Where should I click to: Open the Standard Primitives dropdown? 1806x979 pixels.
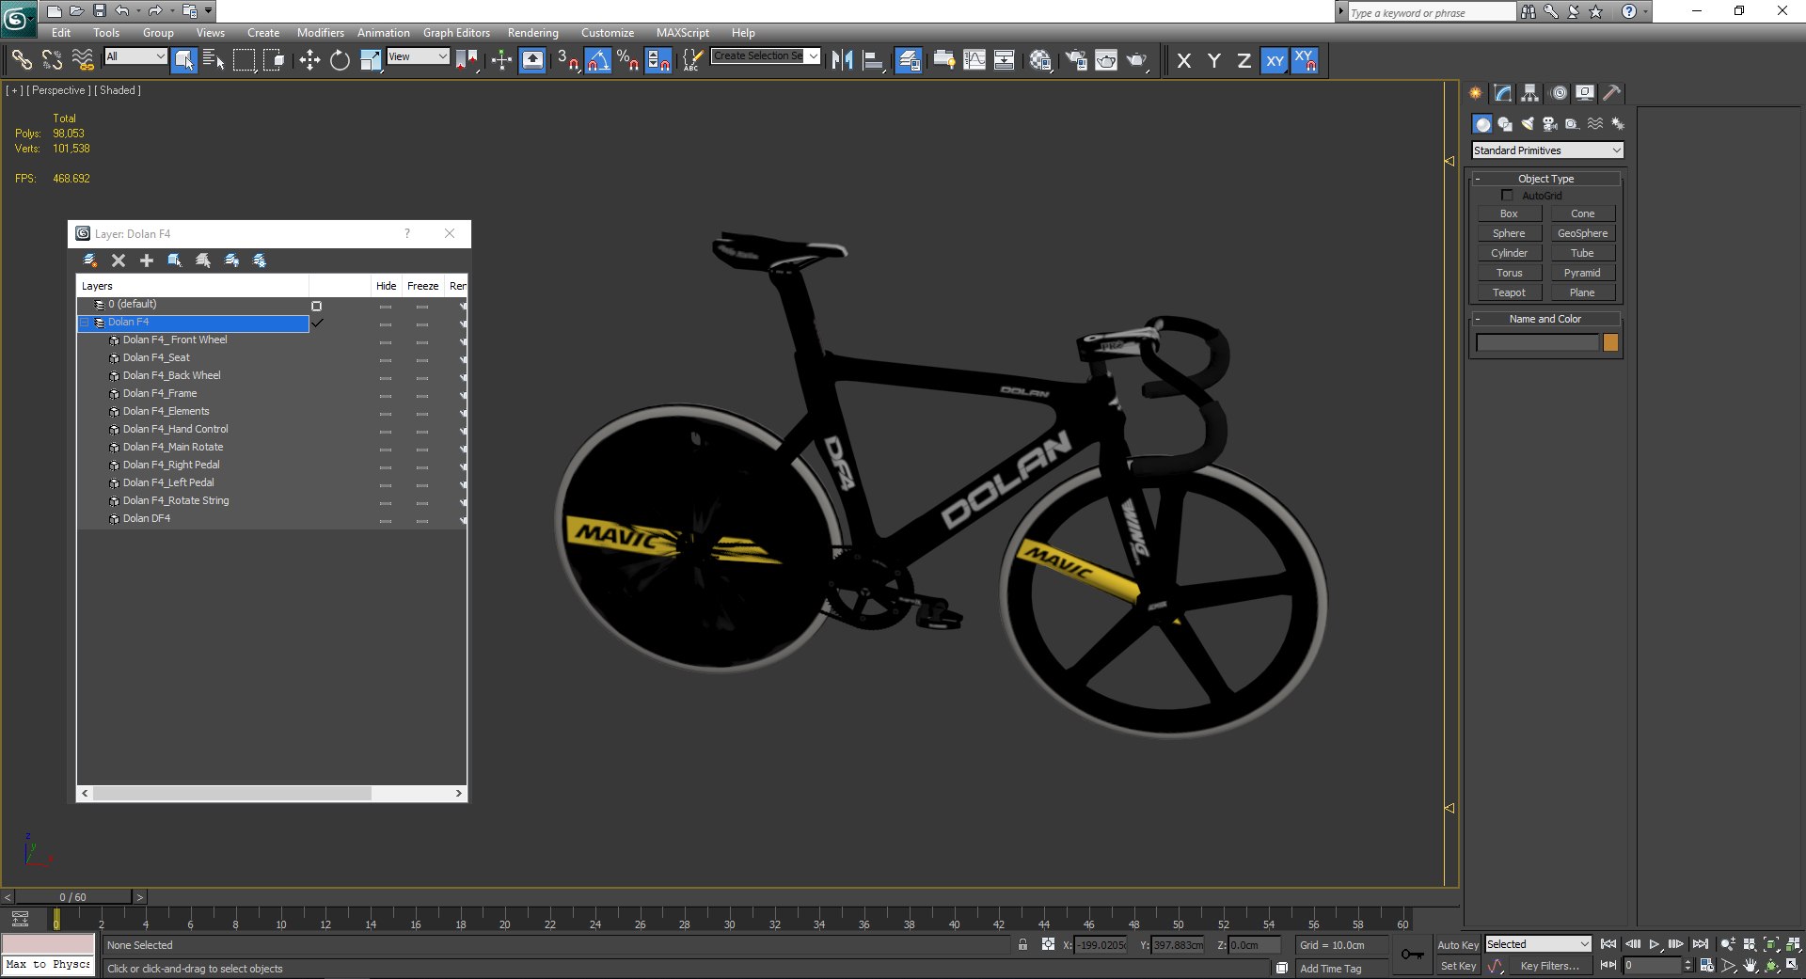tap(1547, 150)
